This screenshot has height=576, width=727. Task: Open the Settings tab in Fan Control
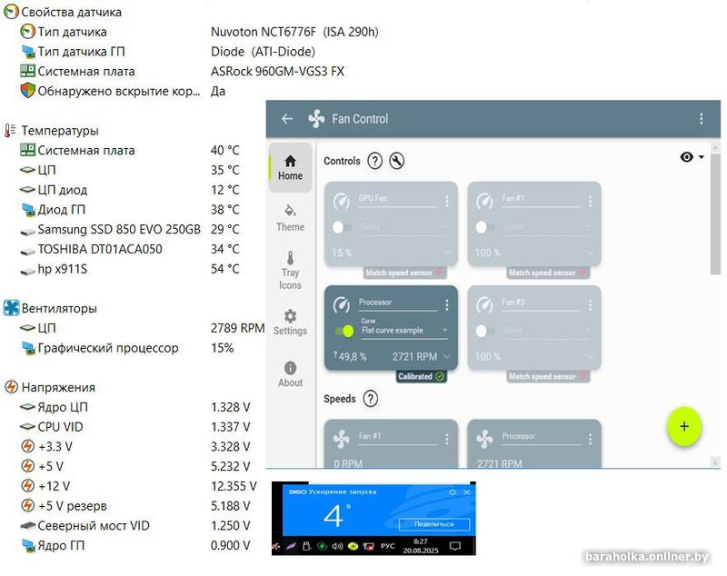(290, 323)
